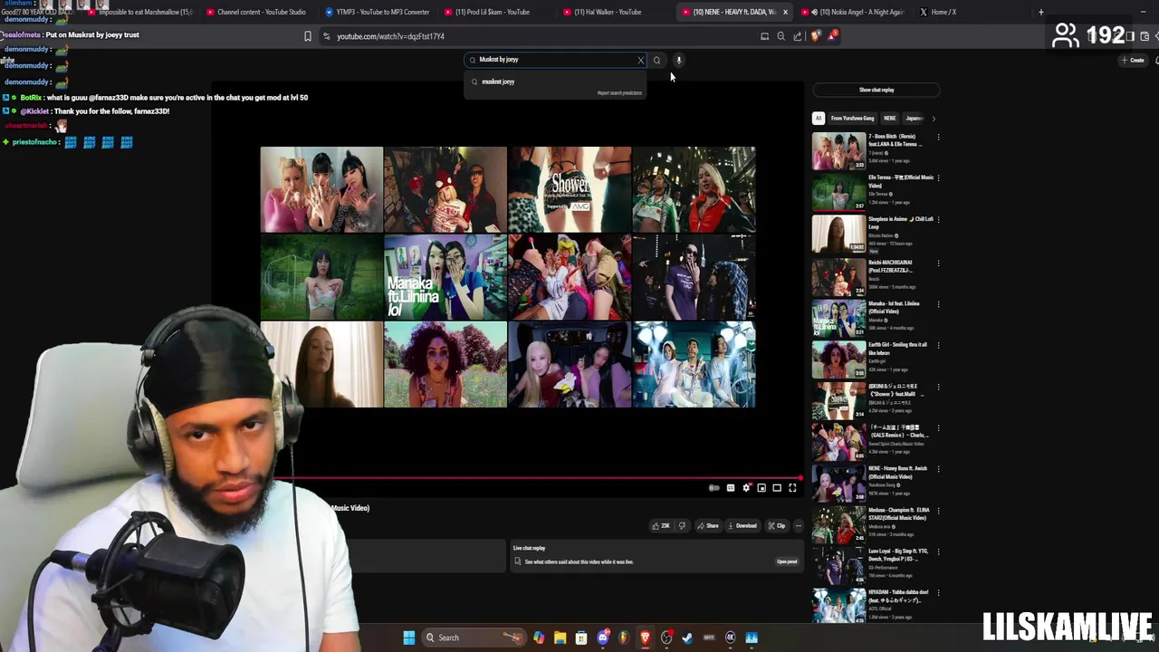Viewport: 1159px width, 652px height.
Task: Select the 'NENE' filter chip
Action: tap(890, 118)
